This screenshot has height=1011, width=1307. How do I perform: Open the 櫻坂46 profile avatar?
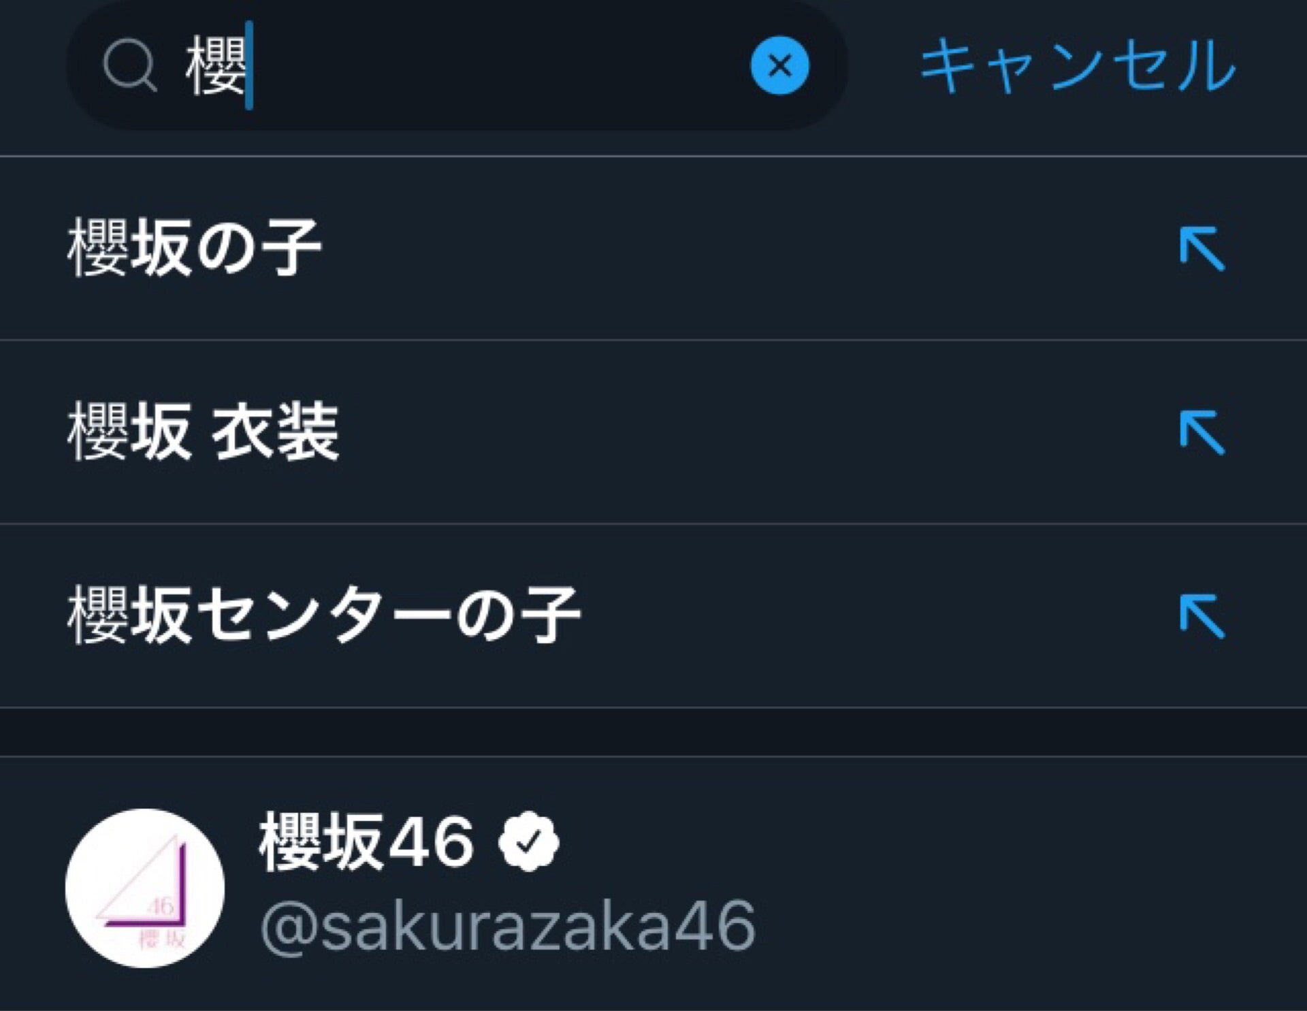point(144,888)
